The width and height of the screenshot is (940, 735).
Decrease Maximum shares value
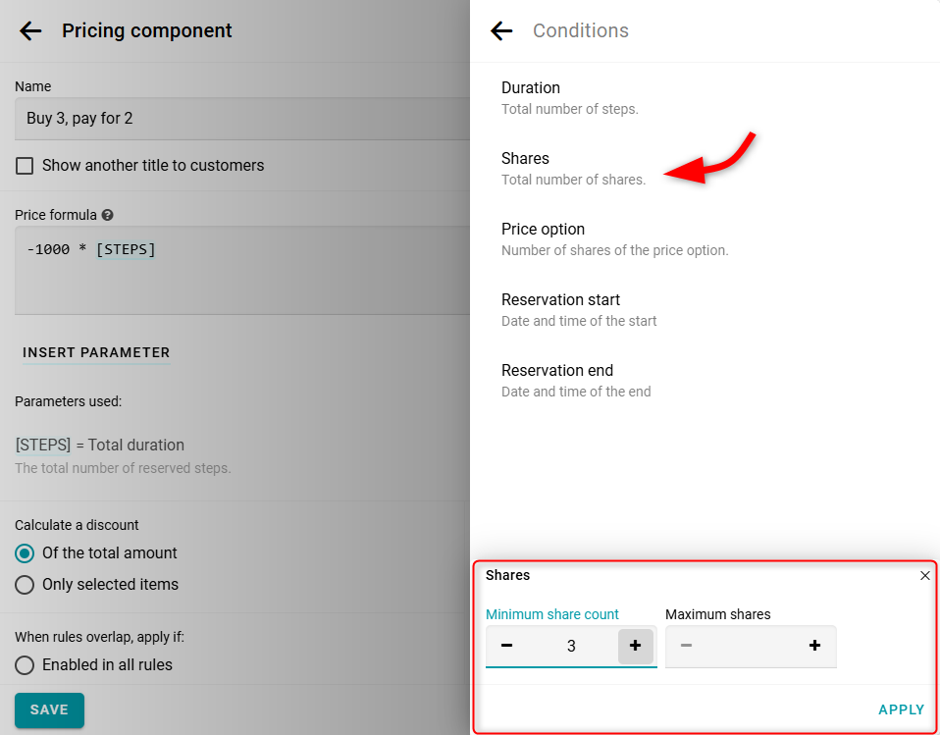686,646
